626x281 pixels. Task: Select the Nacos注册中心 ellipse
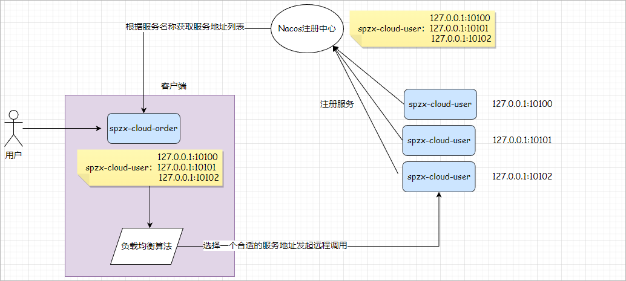pyautogui.click(x=301, y=28)
